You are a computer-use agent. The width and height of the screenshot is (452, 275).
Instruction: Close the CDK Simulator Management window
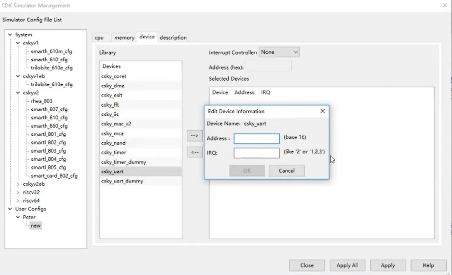point(445,5)
